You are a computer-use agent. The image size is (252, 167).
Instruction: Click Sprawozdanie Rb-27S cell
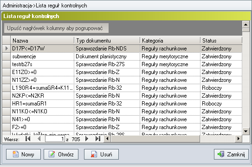coord(107,64)
